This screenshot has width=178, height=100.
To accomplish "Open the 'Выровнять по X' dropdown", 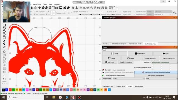I will 150,12.
